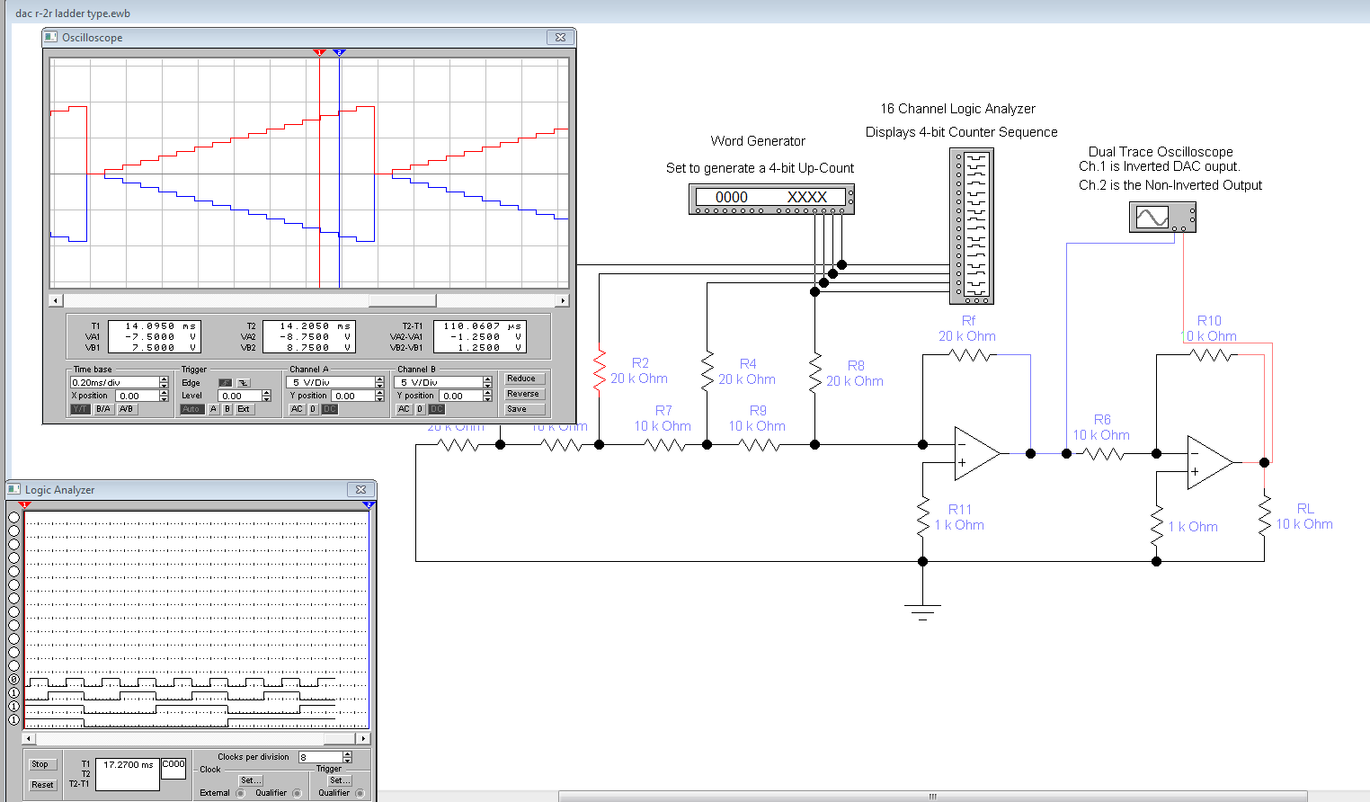Open the Word Generator instrument in the circuit
The height and width of the screenshot is (802, 1370).
[771, 199]
